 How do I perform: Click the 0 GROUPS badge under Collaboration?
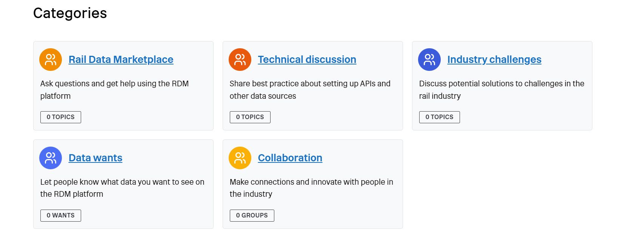click(252, 215)
